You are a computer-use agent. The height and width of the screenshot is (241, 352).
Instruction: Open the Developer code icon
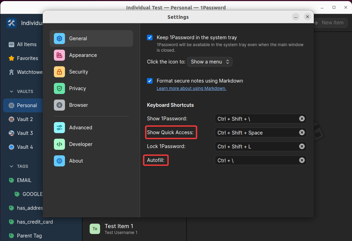tap(59, 144)
